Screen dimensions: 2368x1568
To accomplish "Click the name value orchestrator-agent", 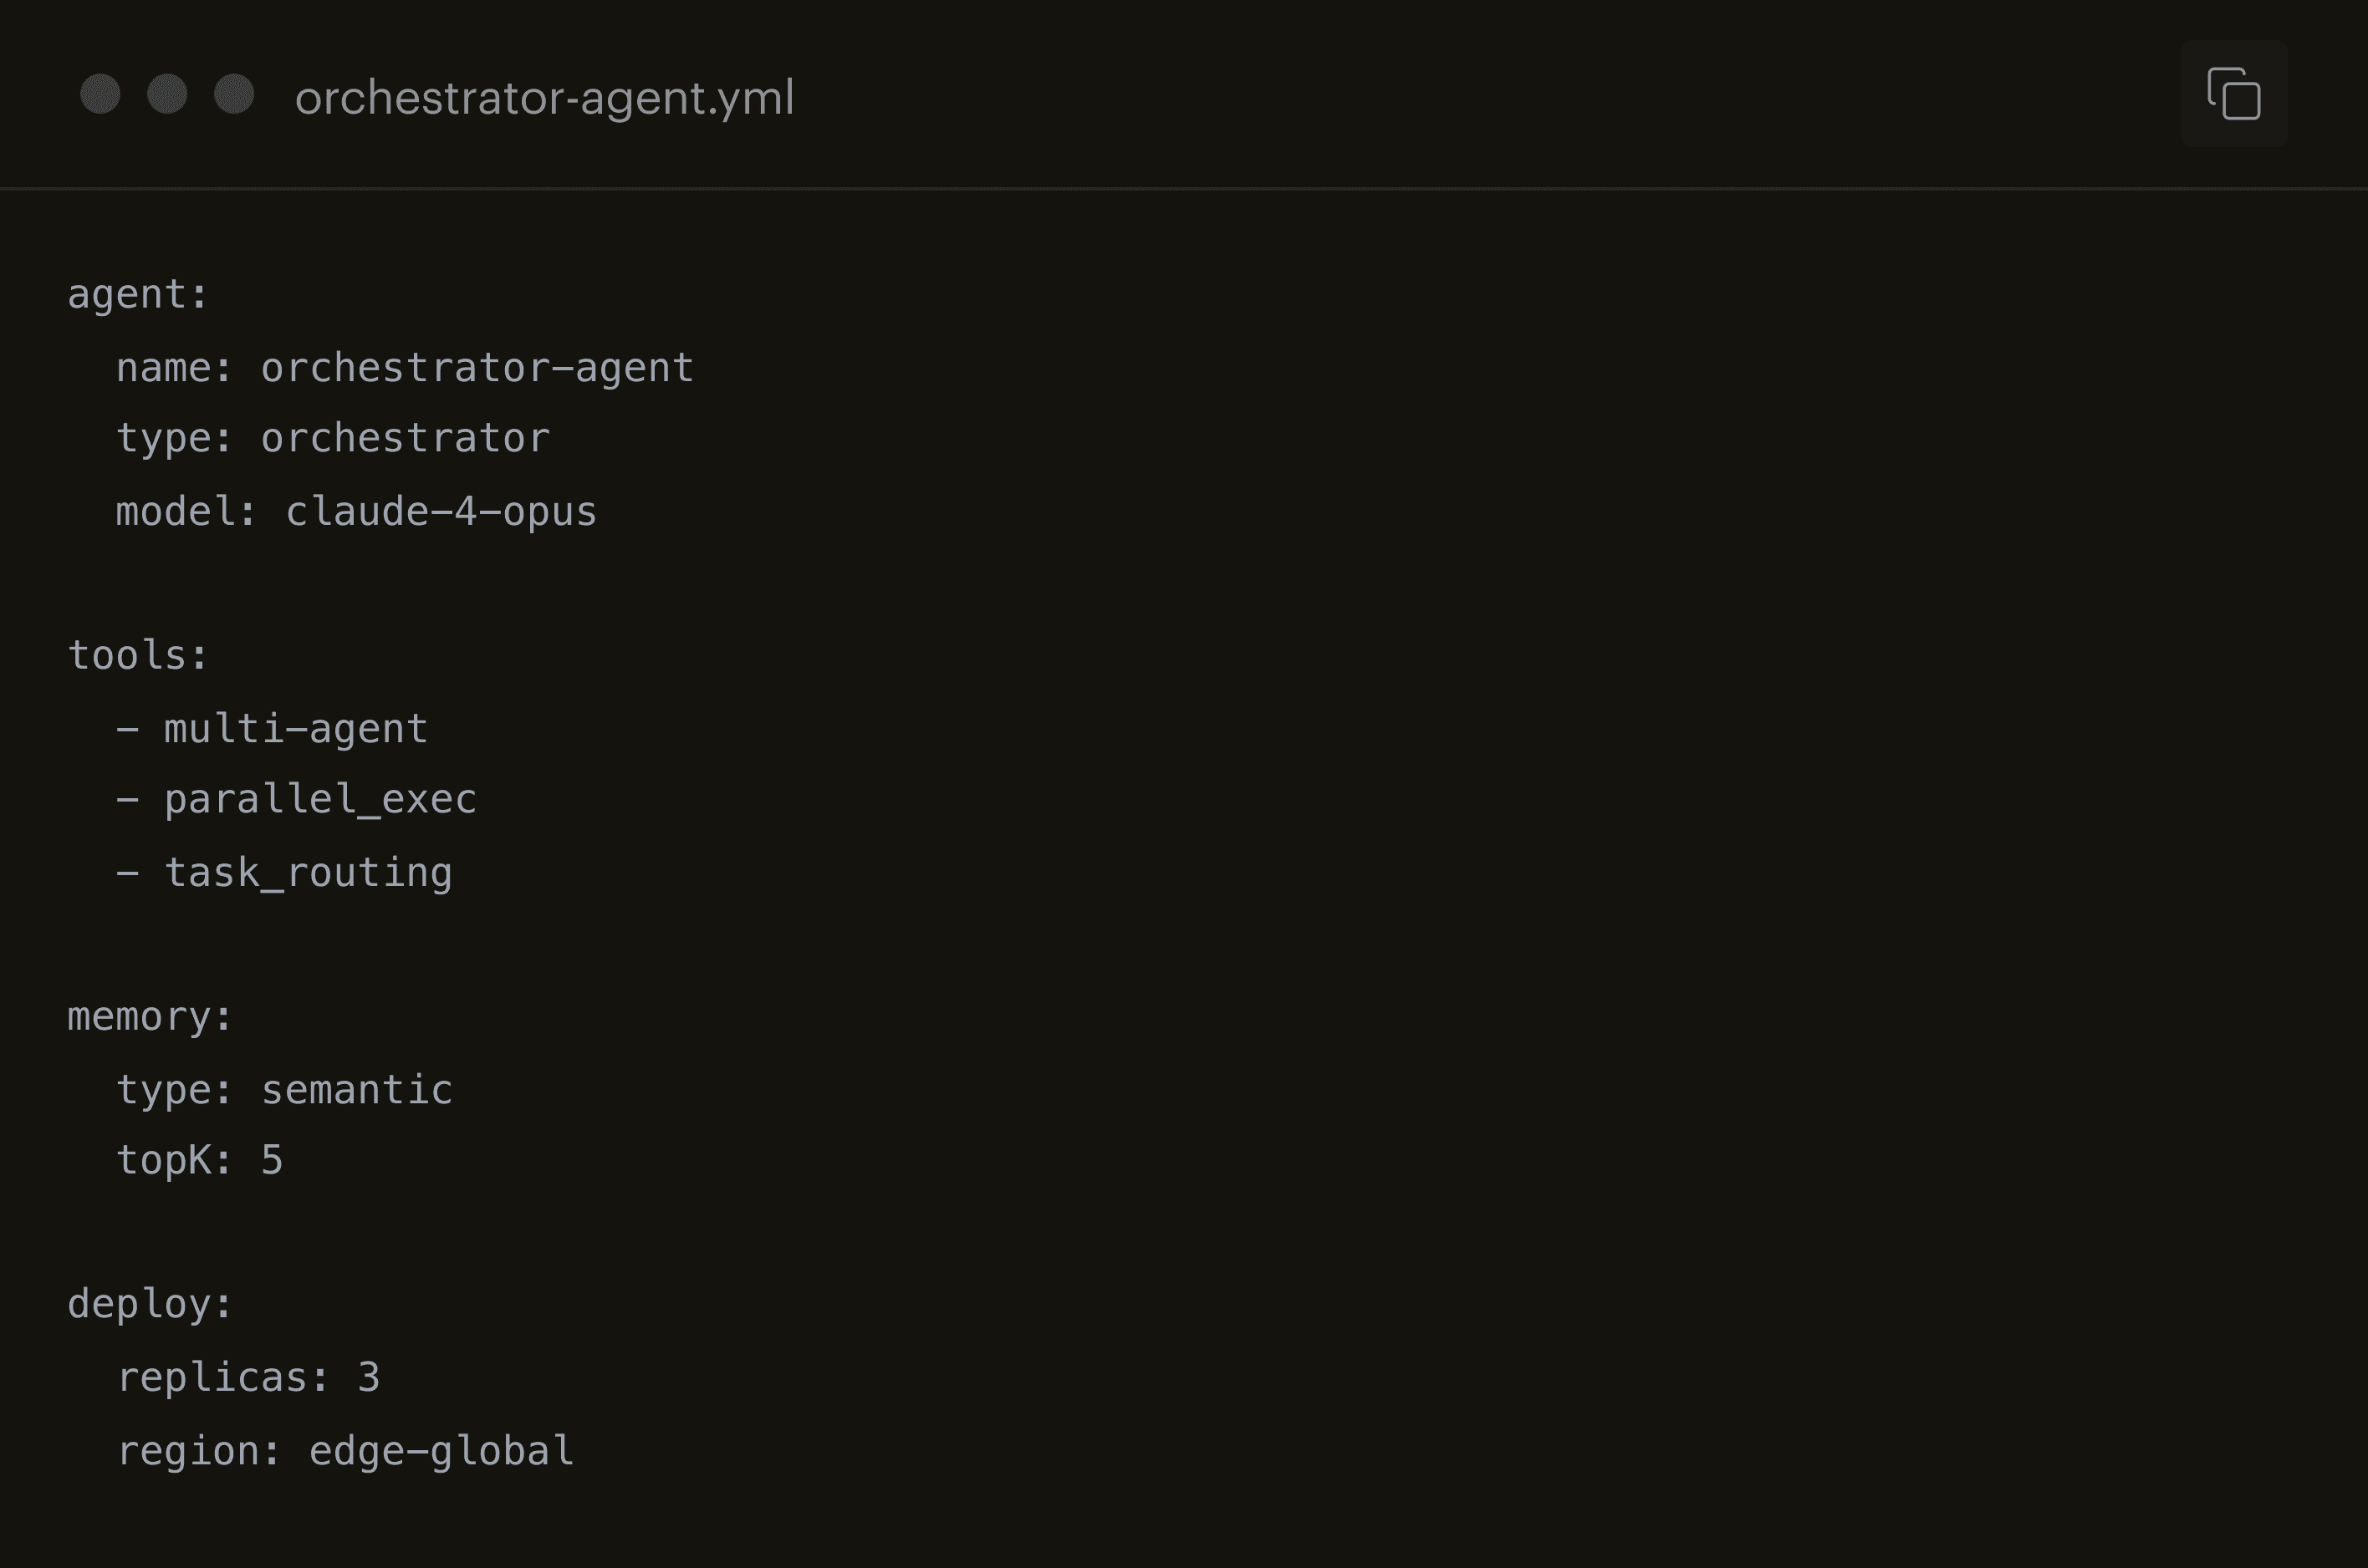I will click(x=477, y=368).
